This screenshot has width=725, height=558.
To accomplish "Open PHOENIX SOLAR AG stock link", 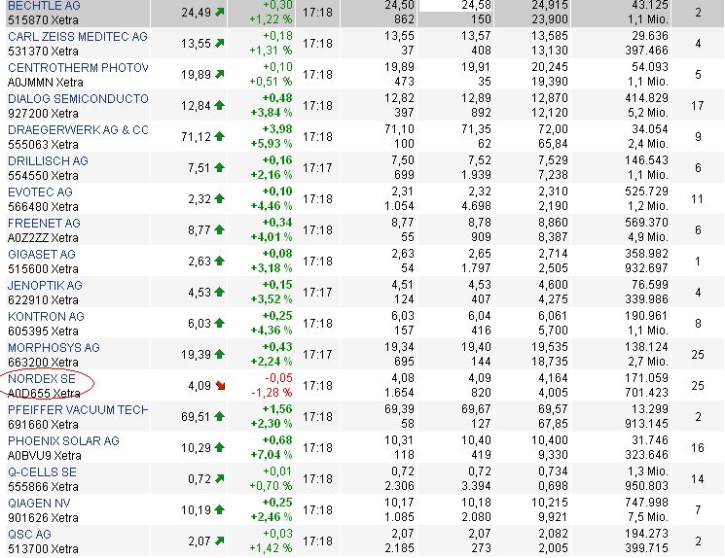I will [x=64, y=441].
